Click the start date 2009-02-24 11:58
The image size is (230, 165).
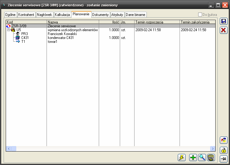tap(148, 30)
